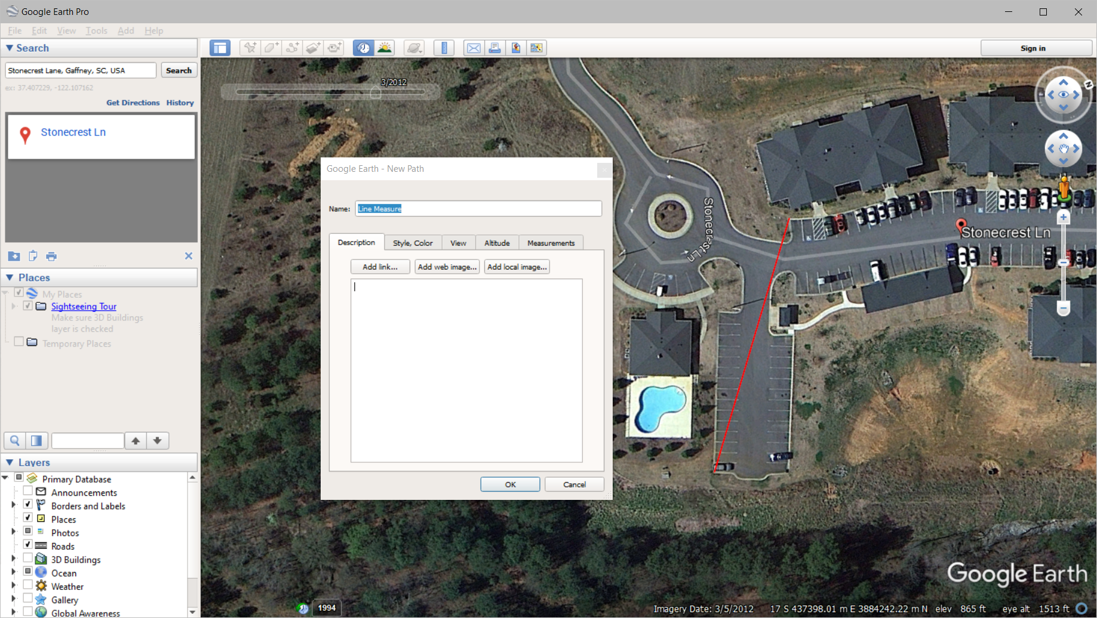Expand the Borders and Labels layer

coord(13,505)
